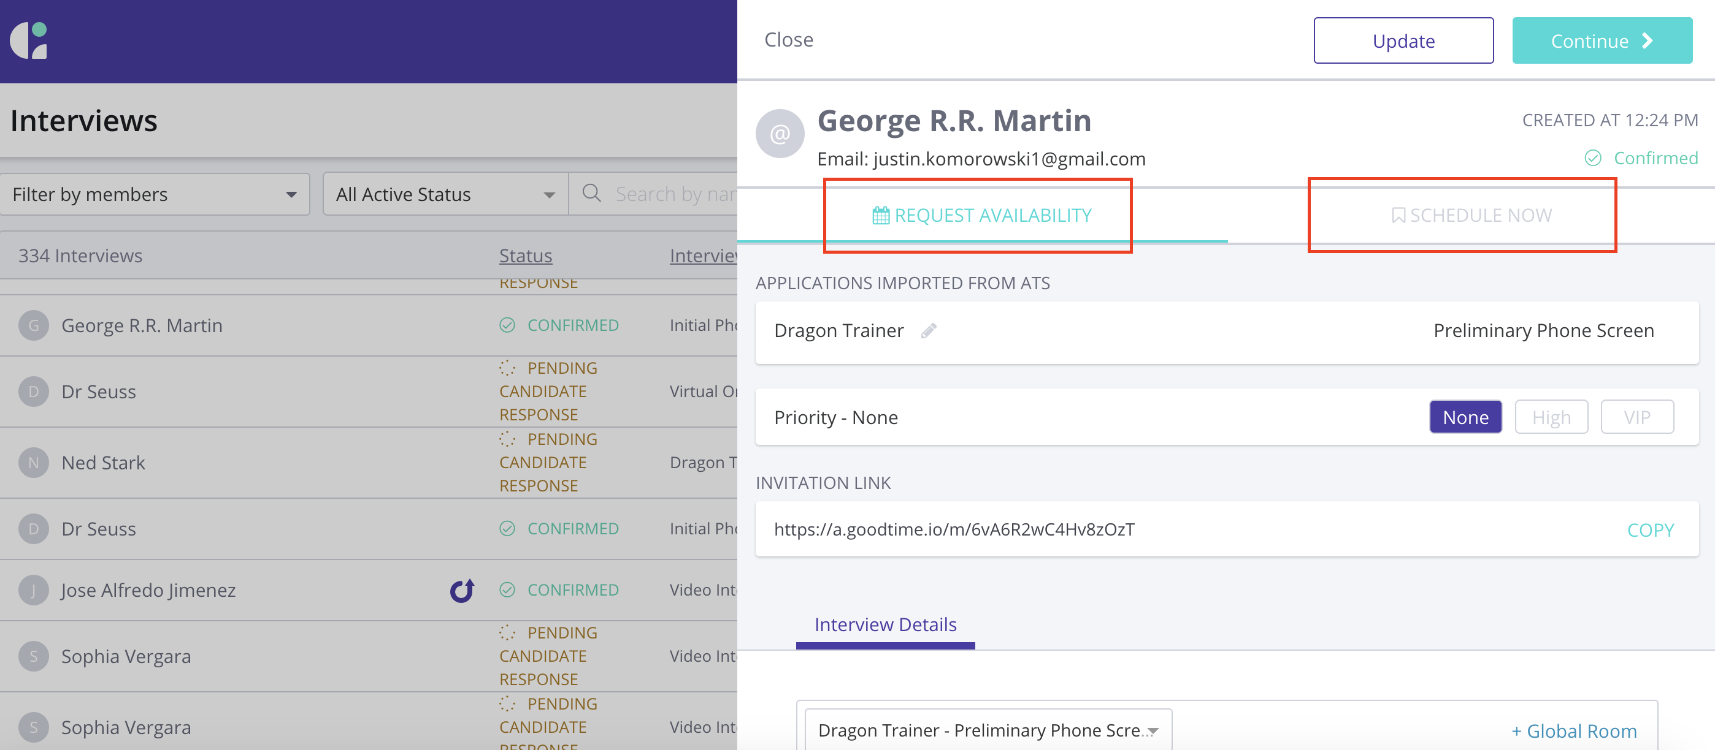Open Dragon Trainer Preliminary Phone Screen dropdown
Screen dimensions: 1715x750
(x=988, y=730)
